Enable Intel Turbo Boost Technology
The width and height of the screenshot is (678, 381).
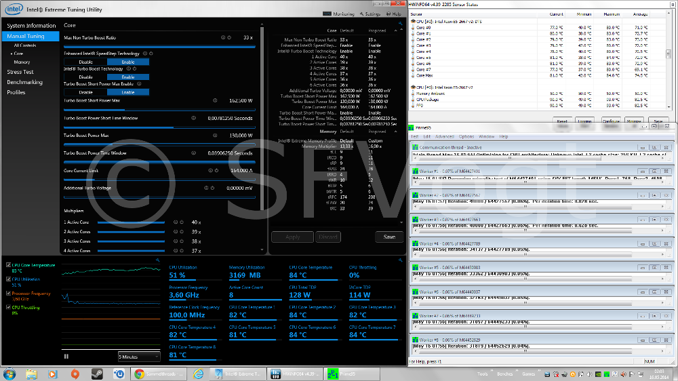pyautogui.click(x=128, y=77)
